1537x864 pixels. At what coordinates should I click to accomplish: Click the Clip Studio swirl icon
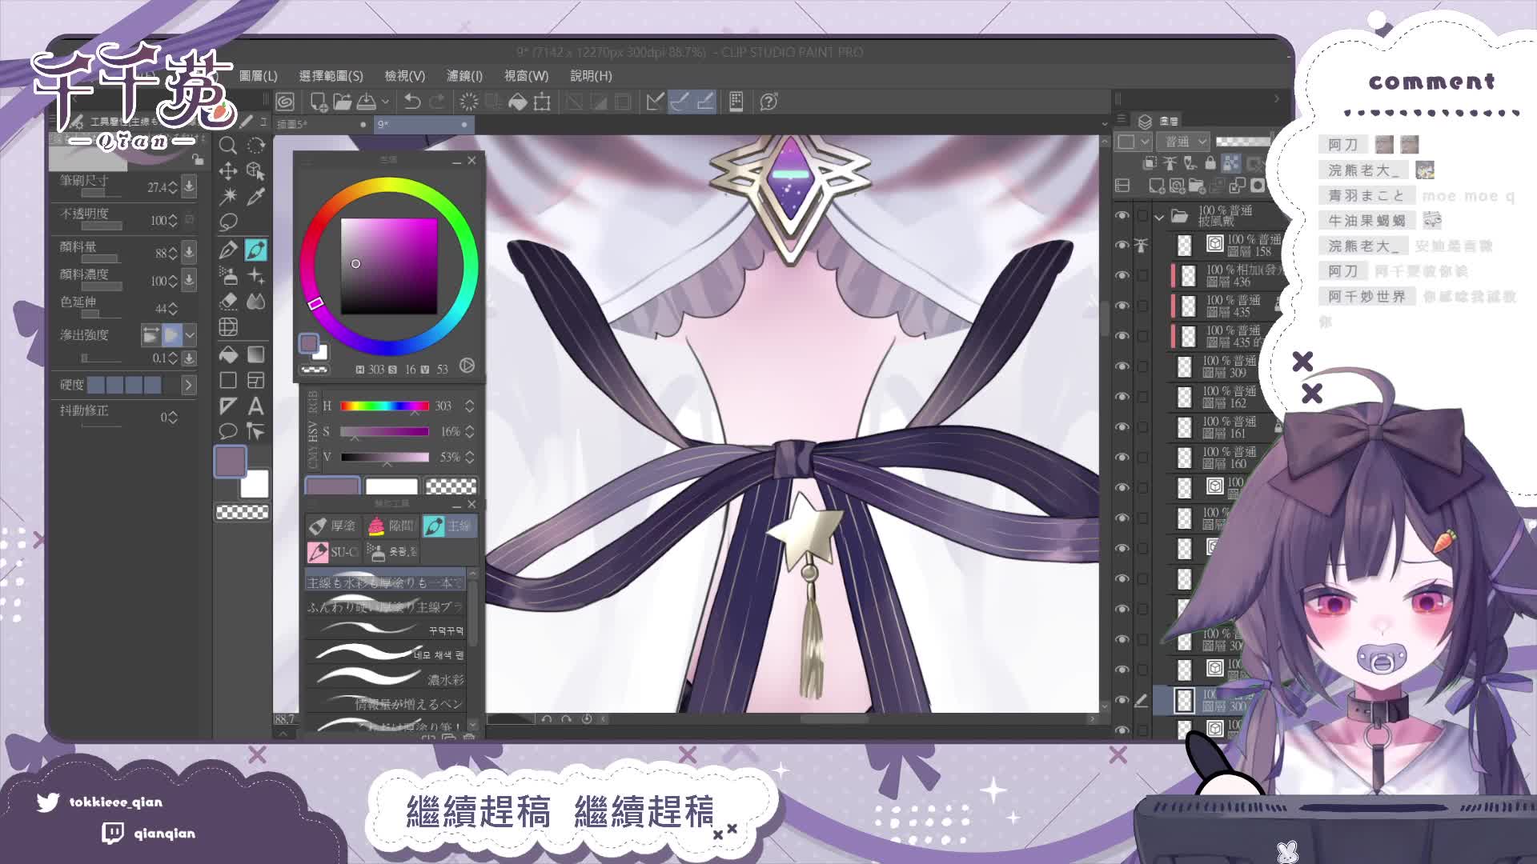tap(285, 102)
